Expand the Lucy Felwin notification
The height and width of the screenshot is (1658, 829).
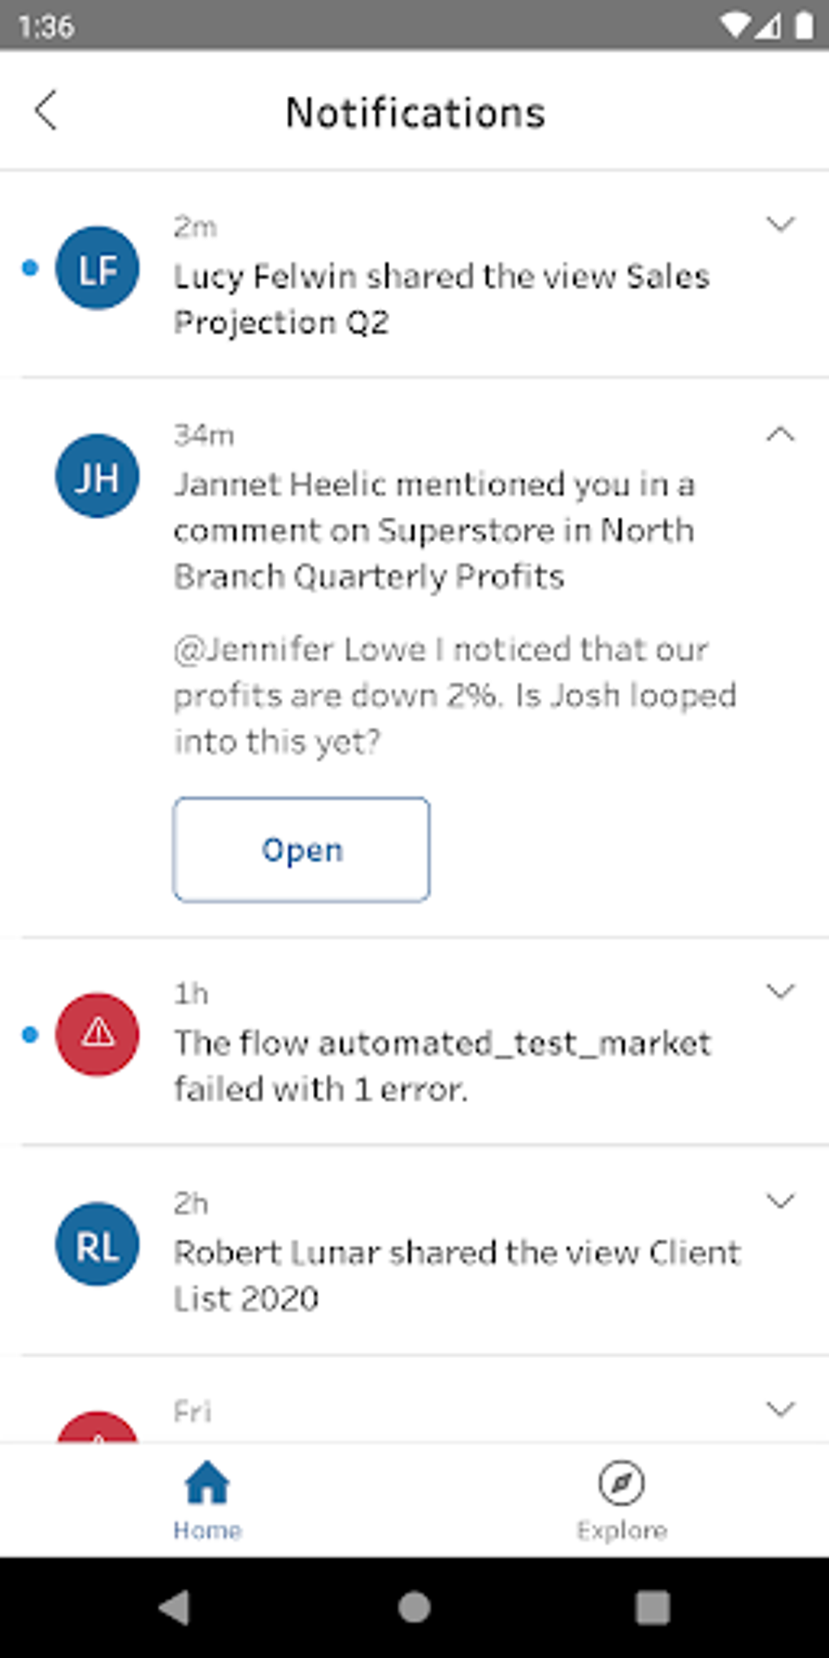pyautogui.click(x=780, y=224)
